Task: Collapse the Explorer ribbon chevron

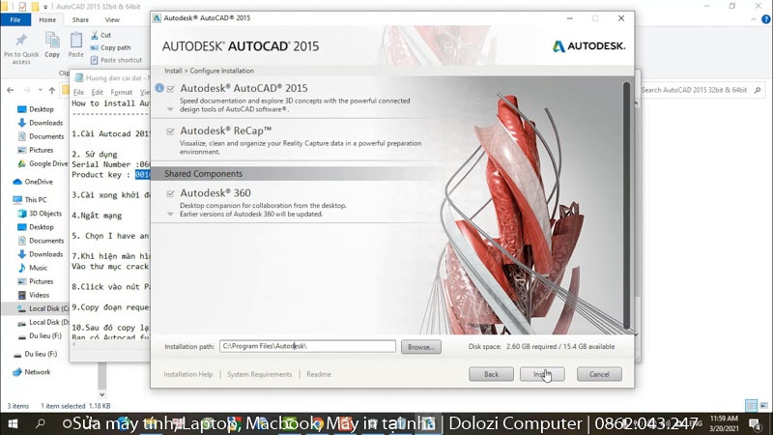Action: (754, 19)
